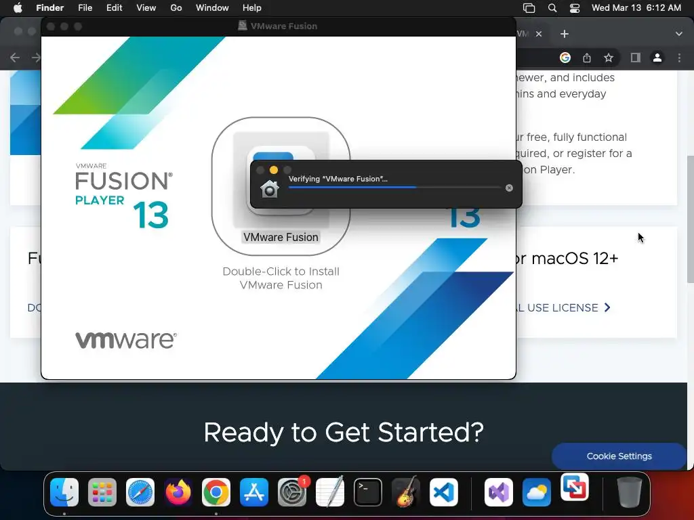Launch Visual Studio Code from Dock
This screenshot has width=694, height=520.
444,492
